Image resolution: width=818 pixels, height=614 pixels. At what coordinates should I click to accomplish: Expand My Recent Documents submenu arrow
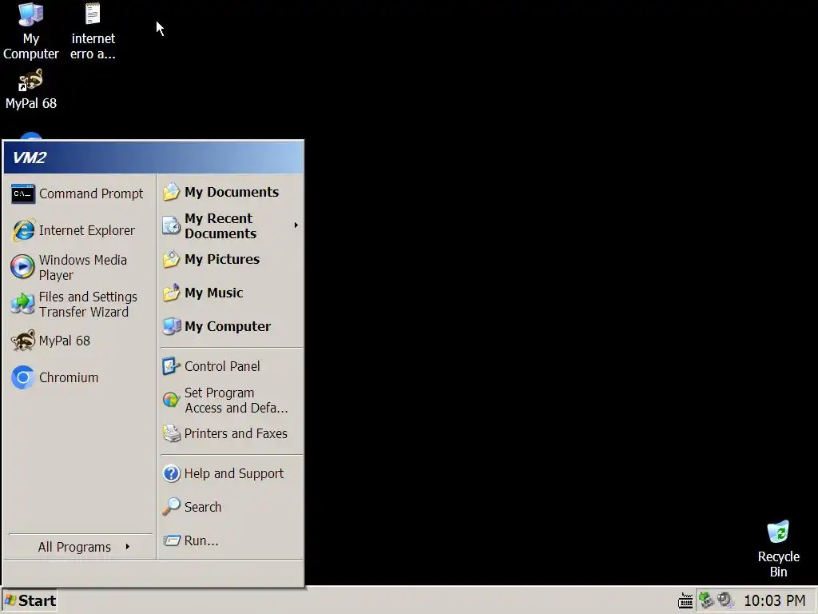click(296, 225)
